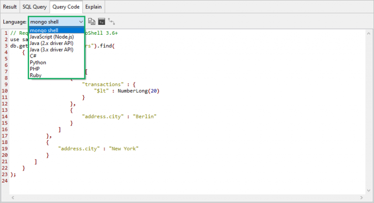This screenshot has width=374, height=203.
Task: Click the greyed-out branch icon in toolbar
Action: [x=112, y=22]
